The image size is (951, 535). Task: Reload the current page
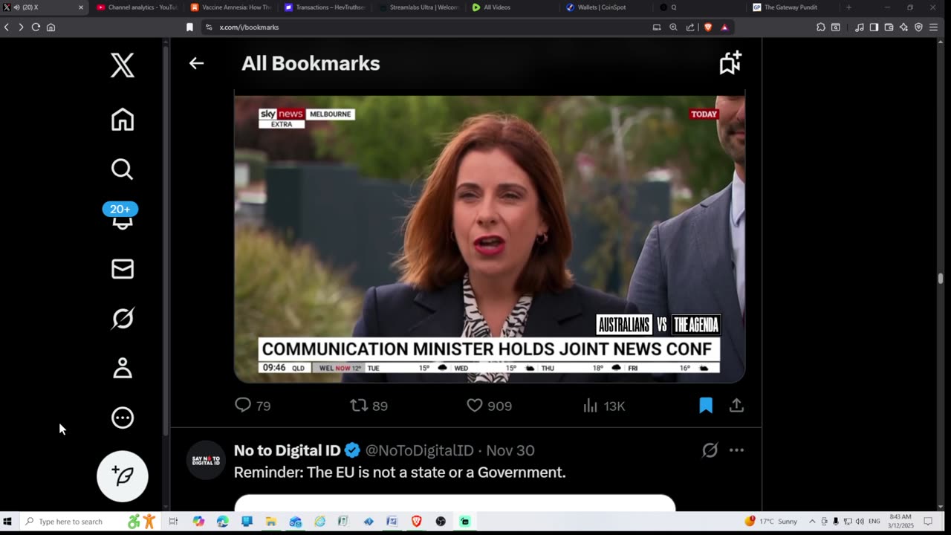click(36, 27)
